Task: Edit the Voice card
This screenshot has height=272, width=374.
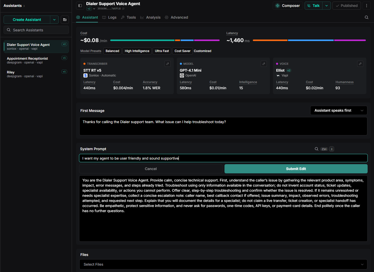Action: click(x=360, y=64)
